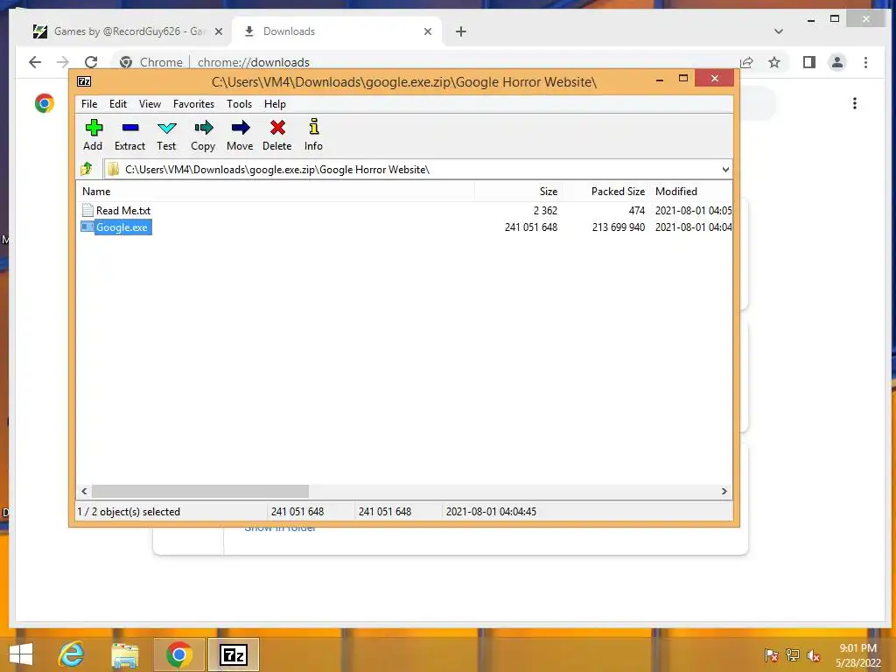Open Chrome three-dot main menu

pyautogui.click(x=865, y=62)
